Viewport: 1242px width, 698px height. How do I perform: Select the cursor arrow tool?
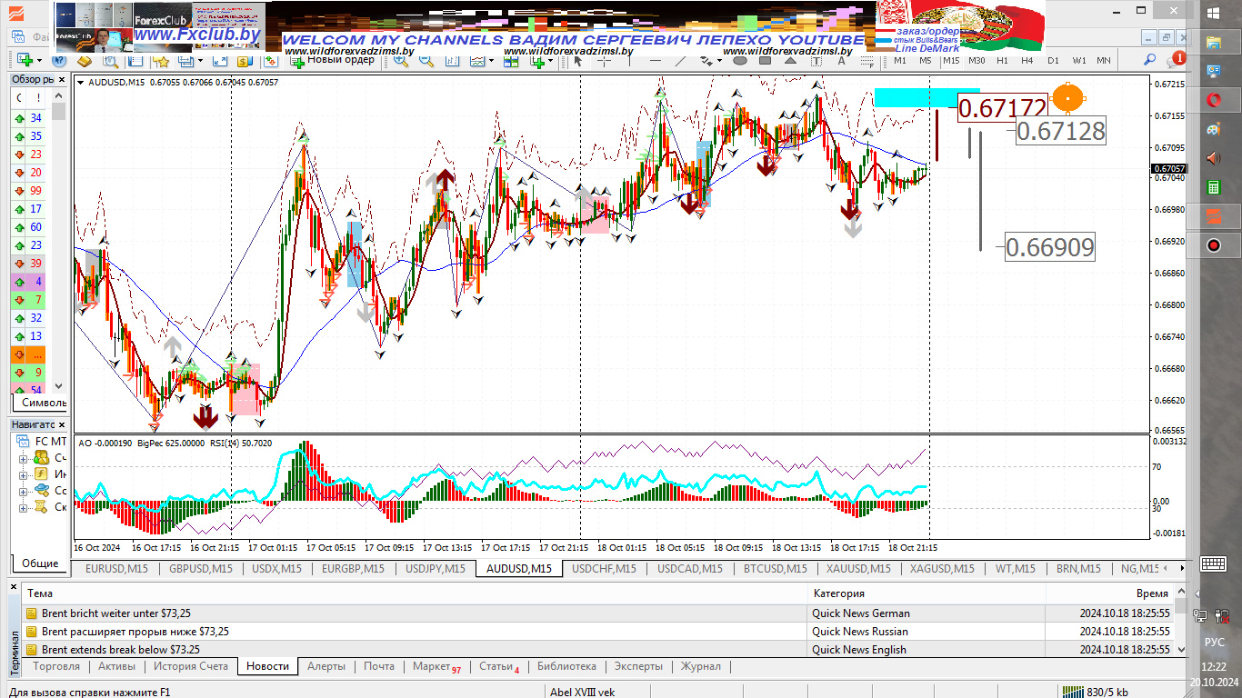click(x=577, y=61)
